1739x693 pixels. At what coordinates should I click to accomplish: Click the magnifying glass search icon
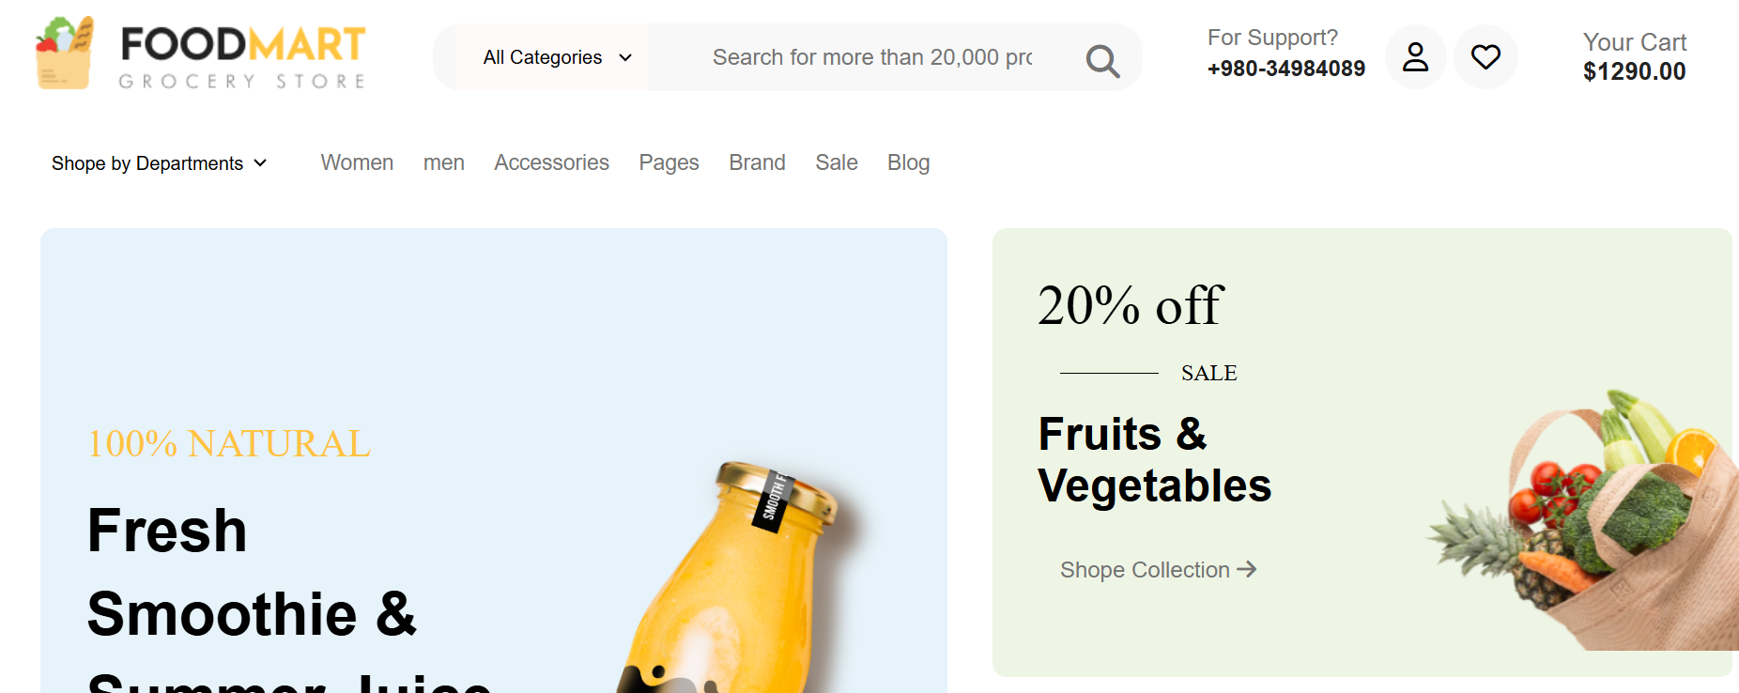(x=1102, y=60)
